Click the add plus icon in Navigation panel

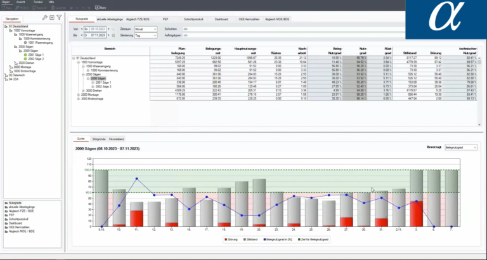52,18
